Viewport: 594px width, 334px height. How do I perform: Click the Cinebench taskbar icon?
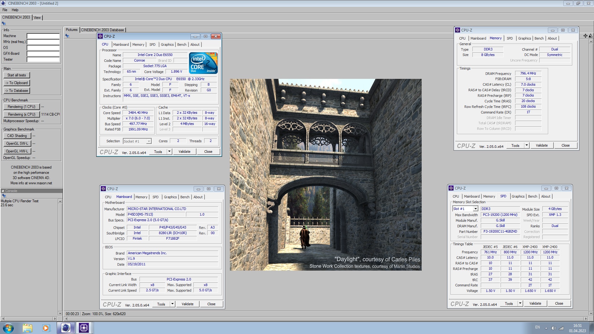click(x=66, y=328)
